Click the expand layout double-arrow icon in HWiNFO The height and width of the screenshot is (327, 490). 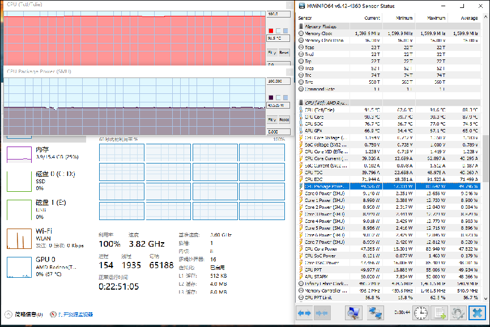(304, 313)
